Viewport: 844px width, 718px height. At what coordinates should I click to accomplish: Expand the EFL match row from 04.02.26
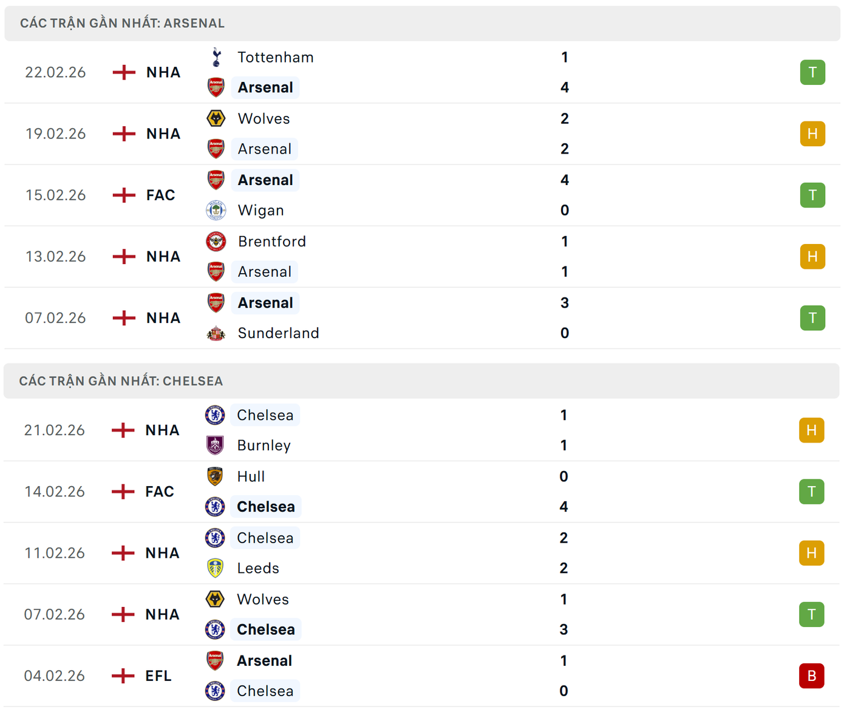[x=158, y=676]
